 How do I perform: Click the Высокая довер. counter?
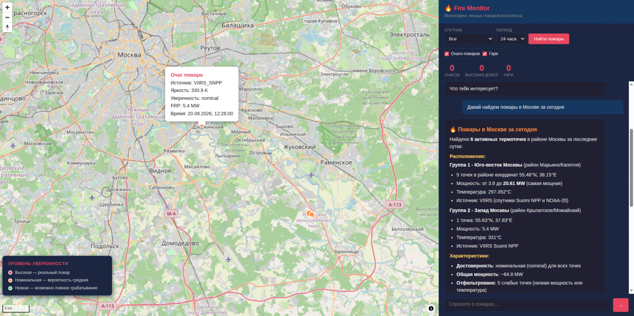tap(482, 70)
